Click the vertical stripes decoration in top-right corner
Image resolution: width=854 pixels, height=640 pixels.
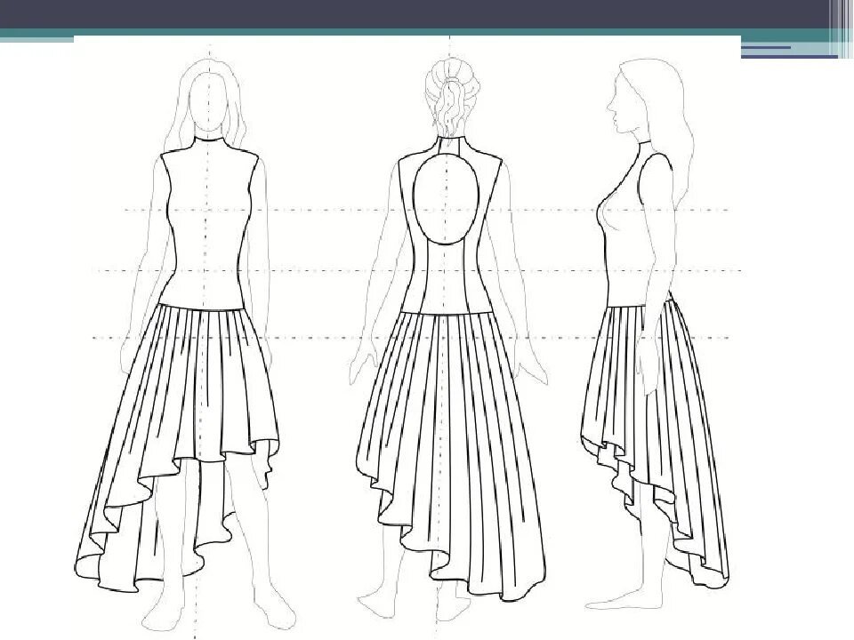point(842,27)
